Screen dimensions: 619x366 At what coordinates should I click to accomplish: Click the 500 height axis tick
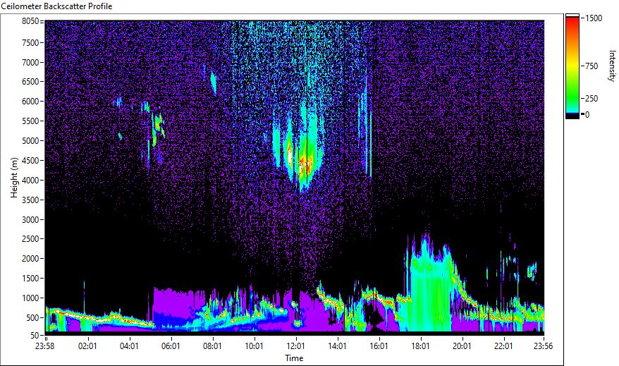(x=32, y=318)
